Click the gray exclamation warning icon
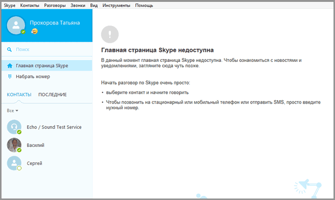The height and width of the screenshot is (200, 335). (x=110, y=34)
